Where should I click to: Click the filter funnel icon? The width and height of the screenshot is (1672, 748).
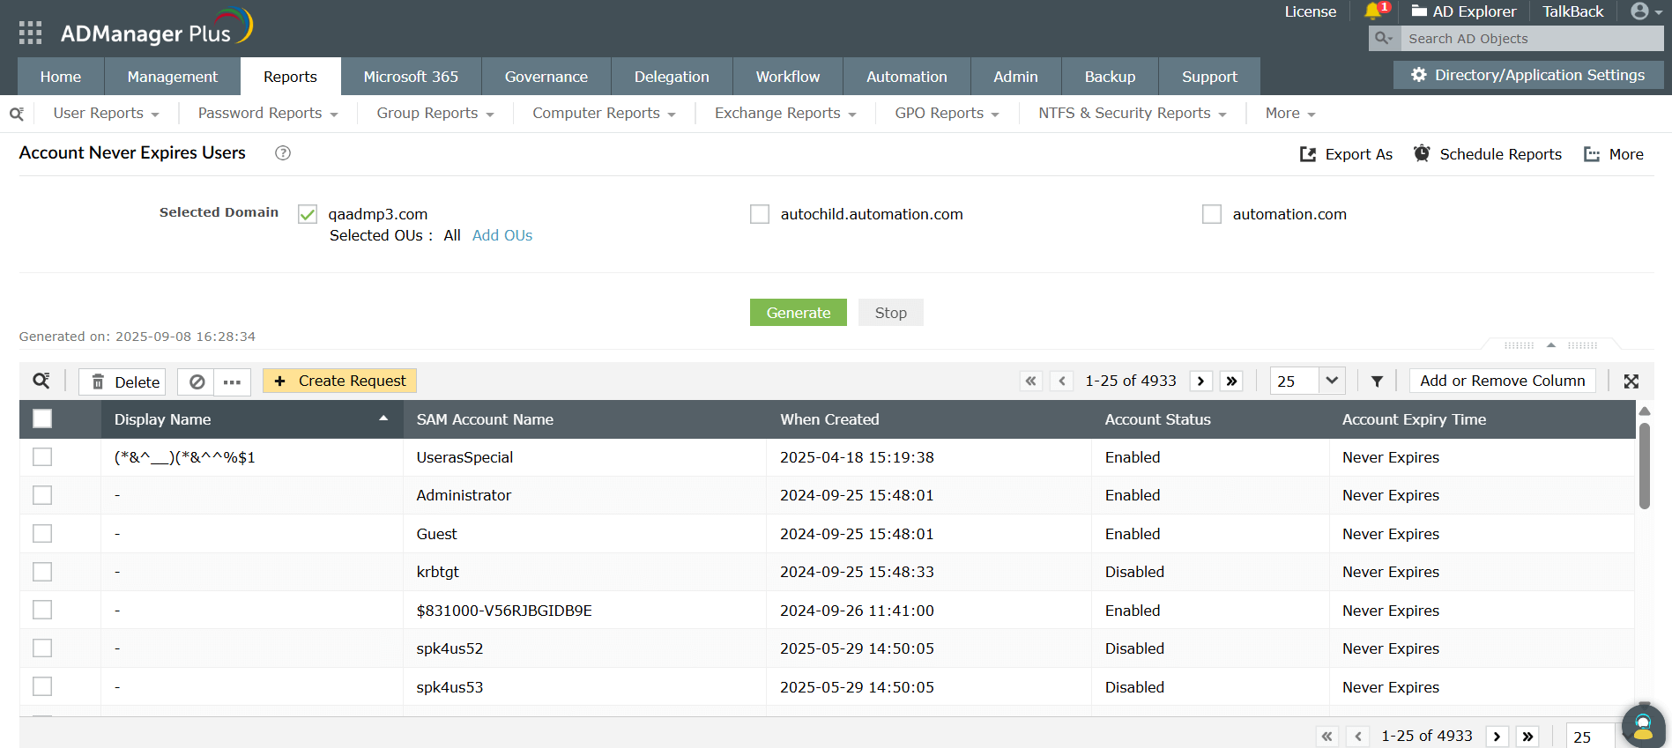(1377, 381)
